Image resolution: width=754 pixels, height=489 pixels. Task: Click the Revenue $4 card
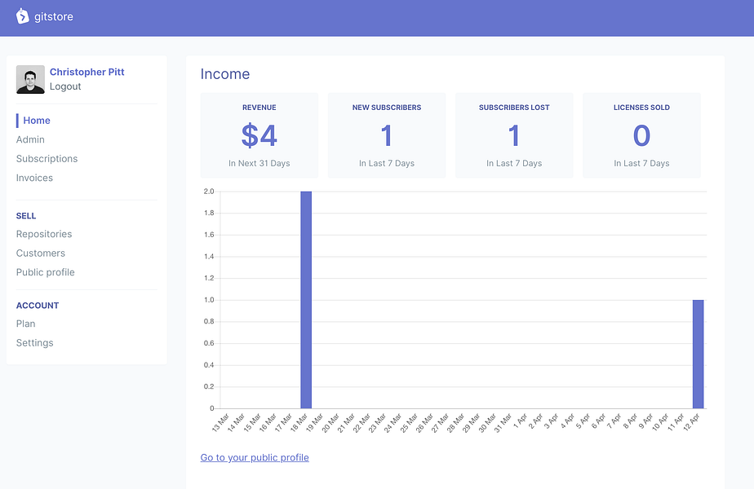259,135
